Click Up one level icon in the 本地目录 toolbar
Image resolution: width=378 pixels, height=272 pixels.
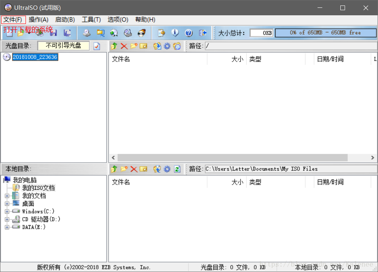(114, 169)
